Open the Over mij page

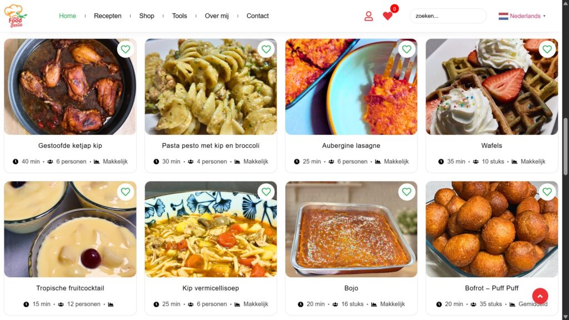217,16
